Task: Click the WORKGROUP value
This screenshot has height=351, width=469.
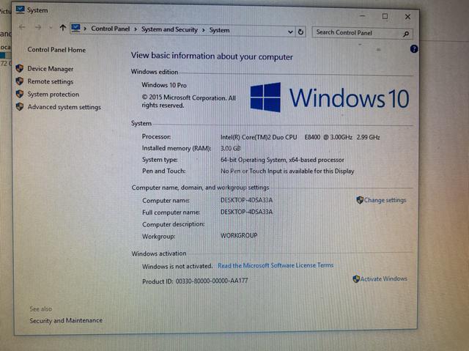Action: point(239,235)
